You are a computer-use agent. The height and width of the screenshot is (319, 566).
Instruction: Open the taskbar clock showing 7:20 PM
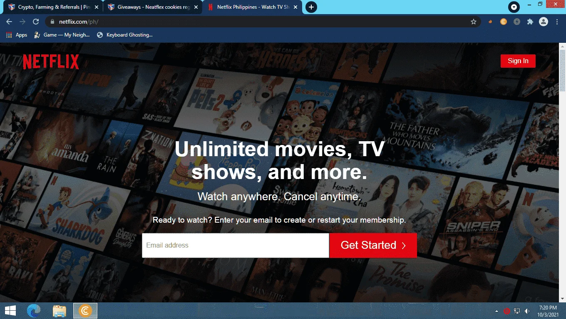(x=547, y=311)
